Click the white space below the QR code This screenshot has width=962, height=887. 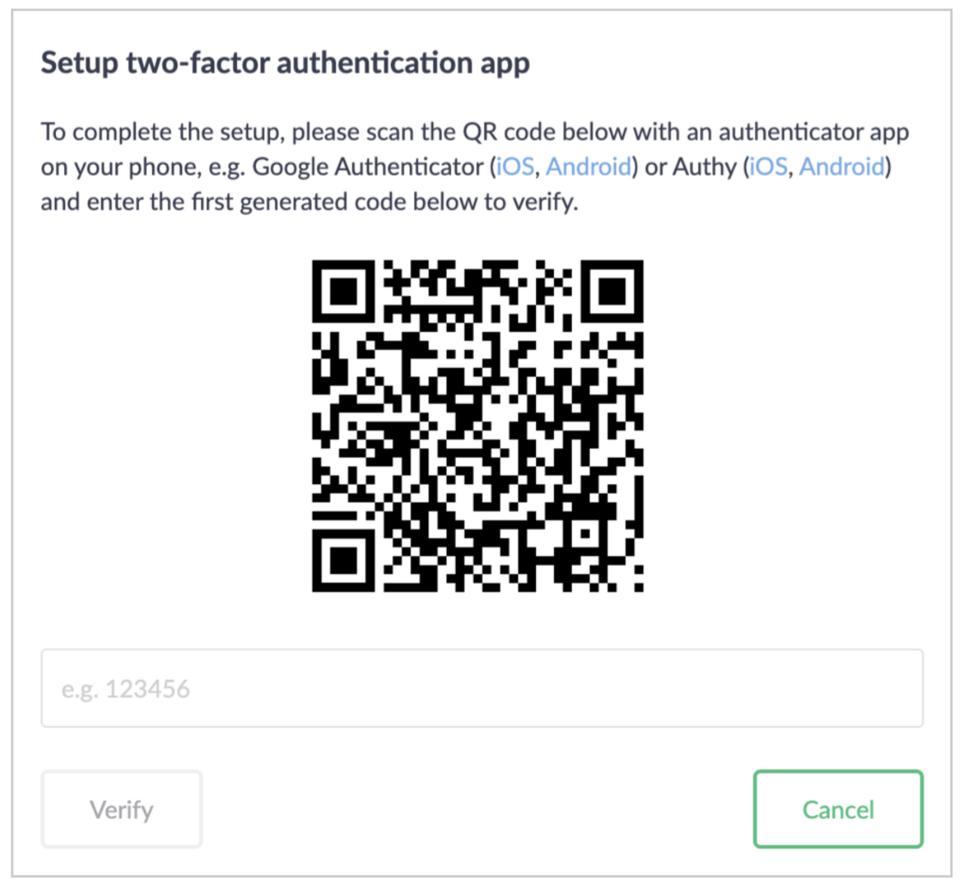click(479, 623)
